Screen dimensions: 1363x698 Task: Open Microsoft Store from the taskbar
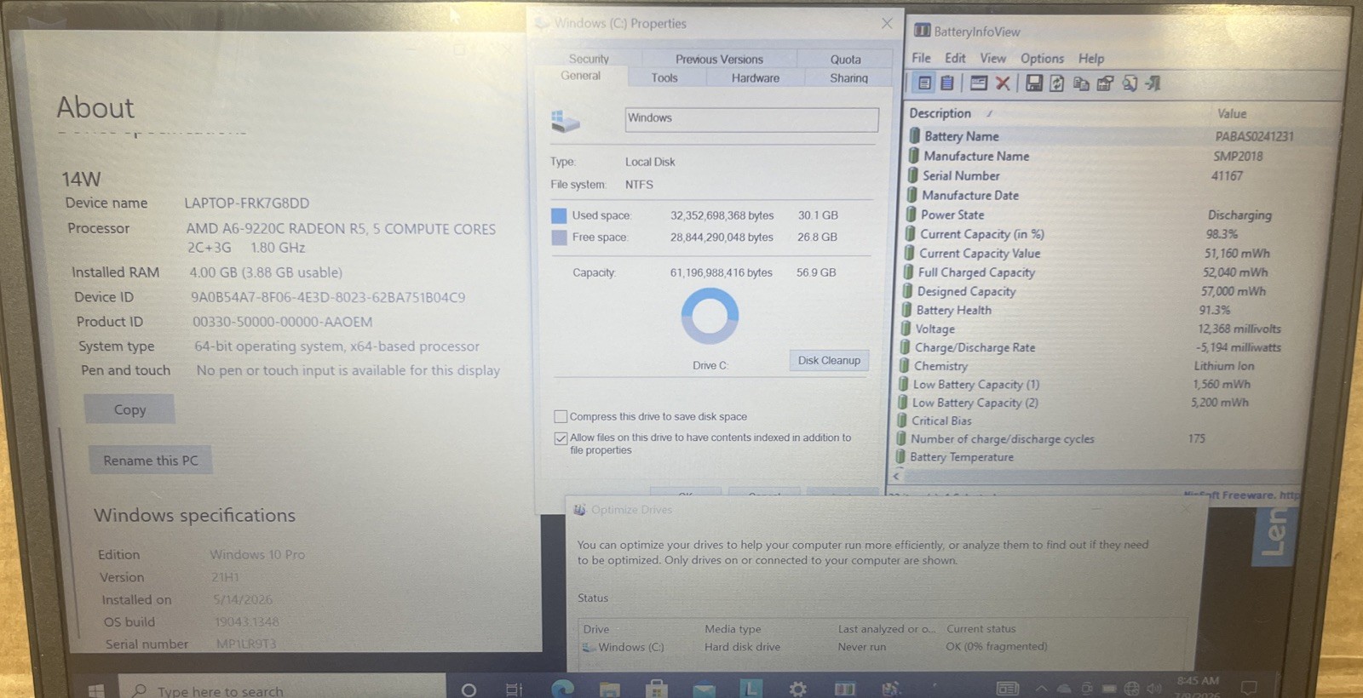656,688
